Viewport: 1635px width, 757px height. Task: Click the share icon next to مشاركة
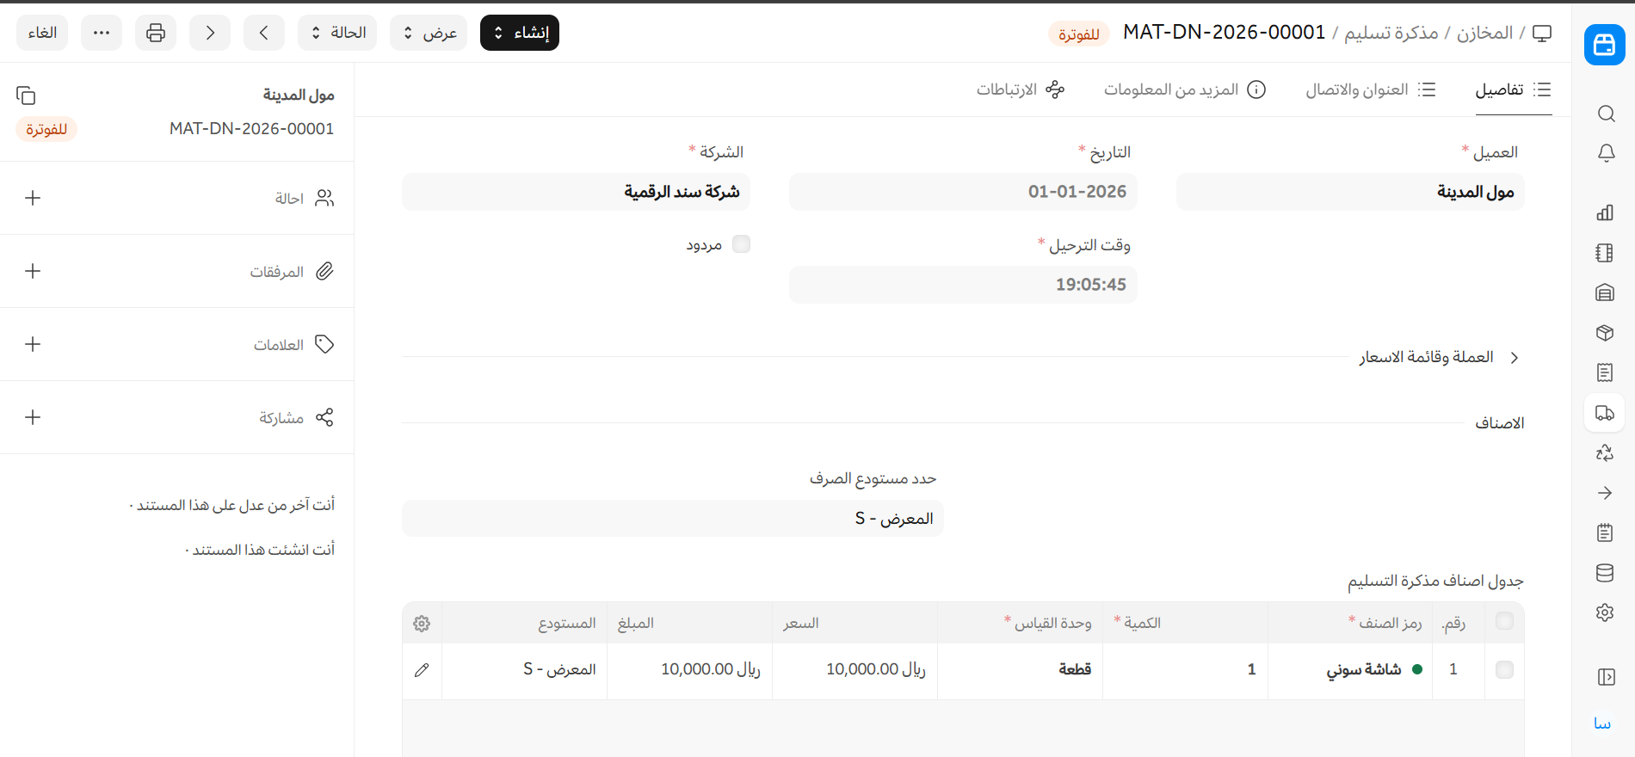[x=324, y=417]
